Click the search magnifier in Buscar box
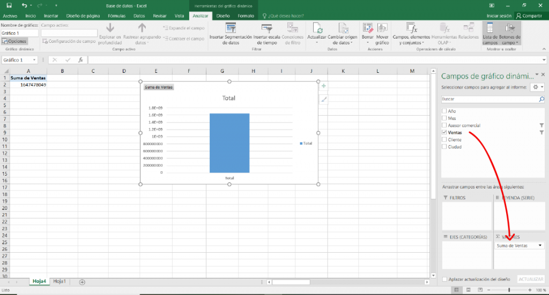Viewport: 549px width, 295px height. (541, 99)
